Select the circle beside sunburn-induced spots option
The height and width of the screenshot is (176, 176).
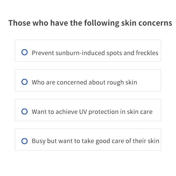(25, 52)
